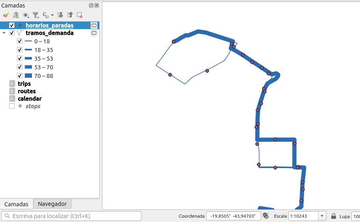Open dropdown arrow next to expression filter
This screenshot has height=222, width=360.
click(x=52, y=15)
